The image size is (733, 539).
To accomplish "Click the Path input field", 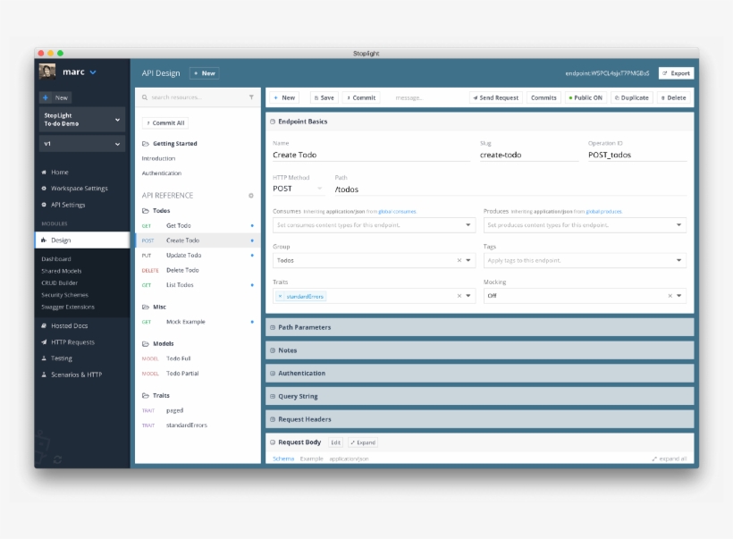I will pos(510,189).
